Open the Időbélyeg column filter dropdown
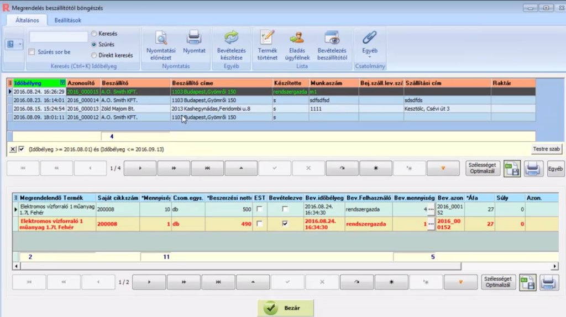This screenshot has height=317, width=566. (x=62, y=83)
